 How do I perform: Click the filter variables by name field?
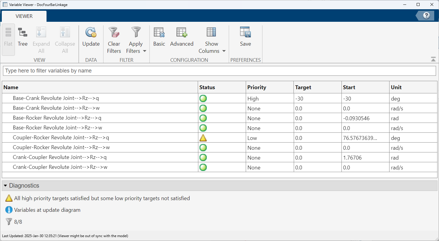tap(219, 71)
